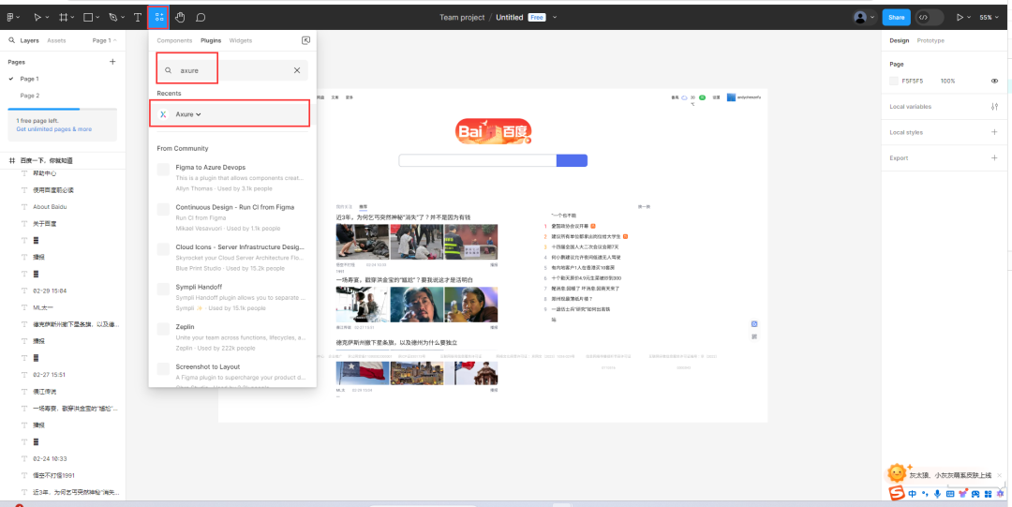Add an export setting with plus
Image resolution: width=1012 pixels, height=507 pixels.
[994, 157]
